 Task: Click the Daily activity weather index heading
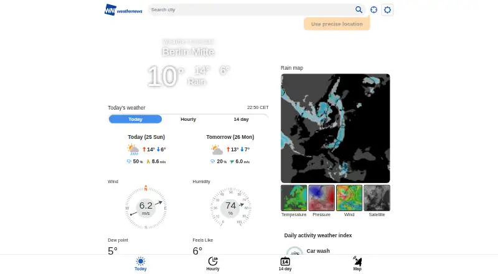coord(318,235)
